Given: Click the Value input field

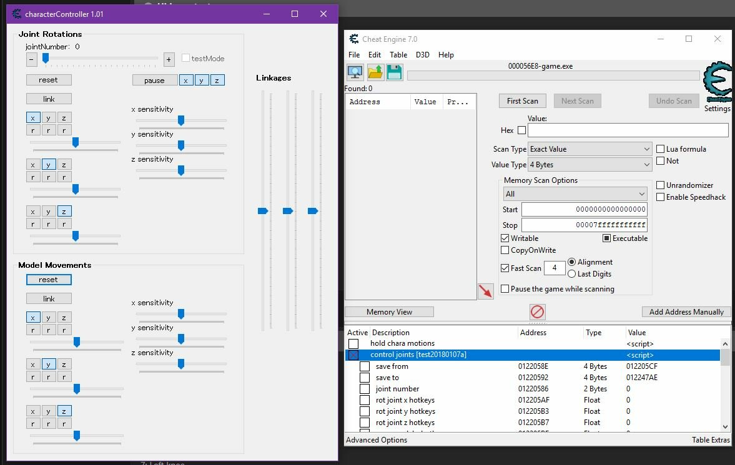Looking at the screenshot, I should click(628, 130).
